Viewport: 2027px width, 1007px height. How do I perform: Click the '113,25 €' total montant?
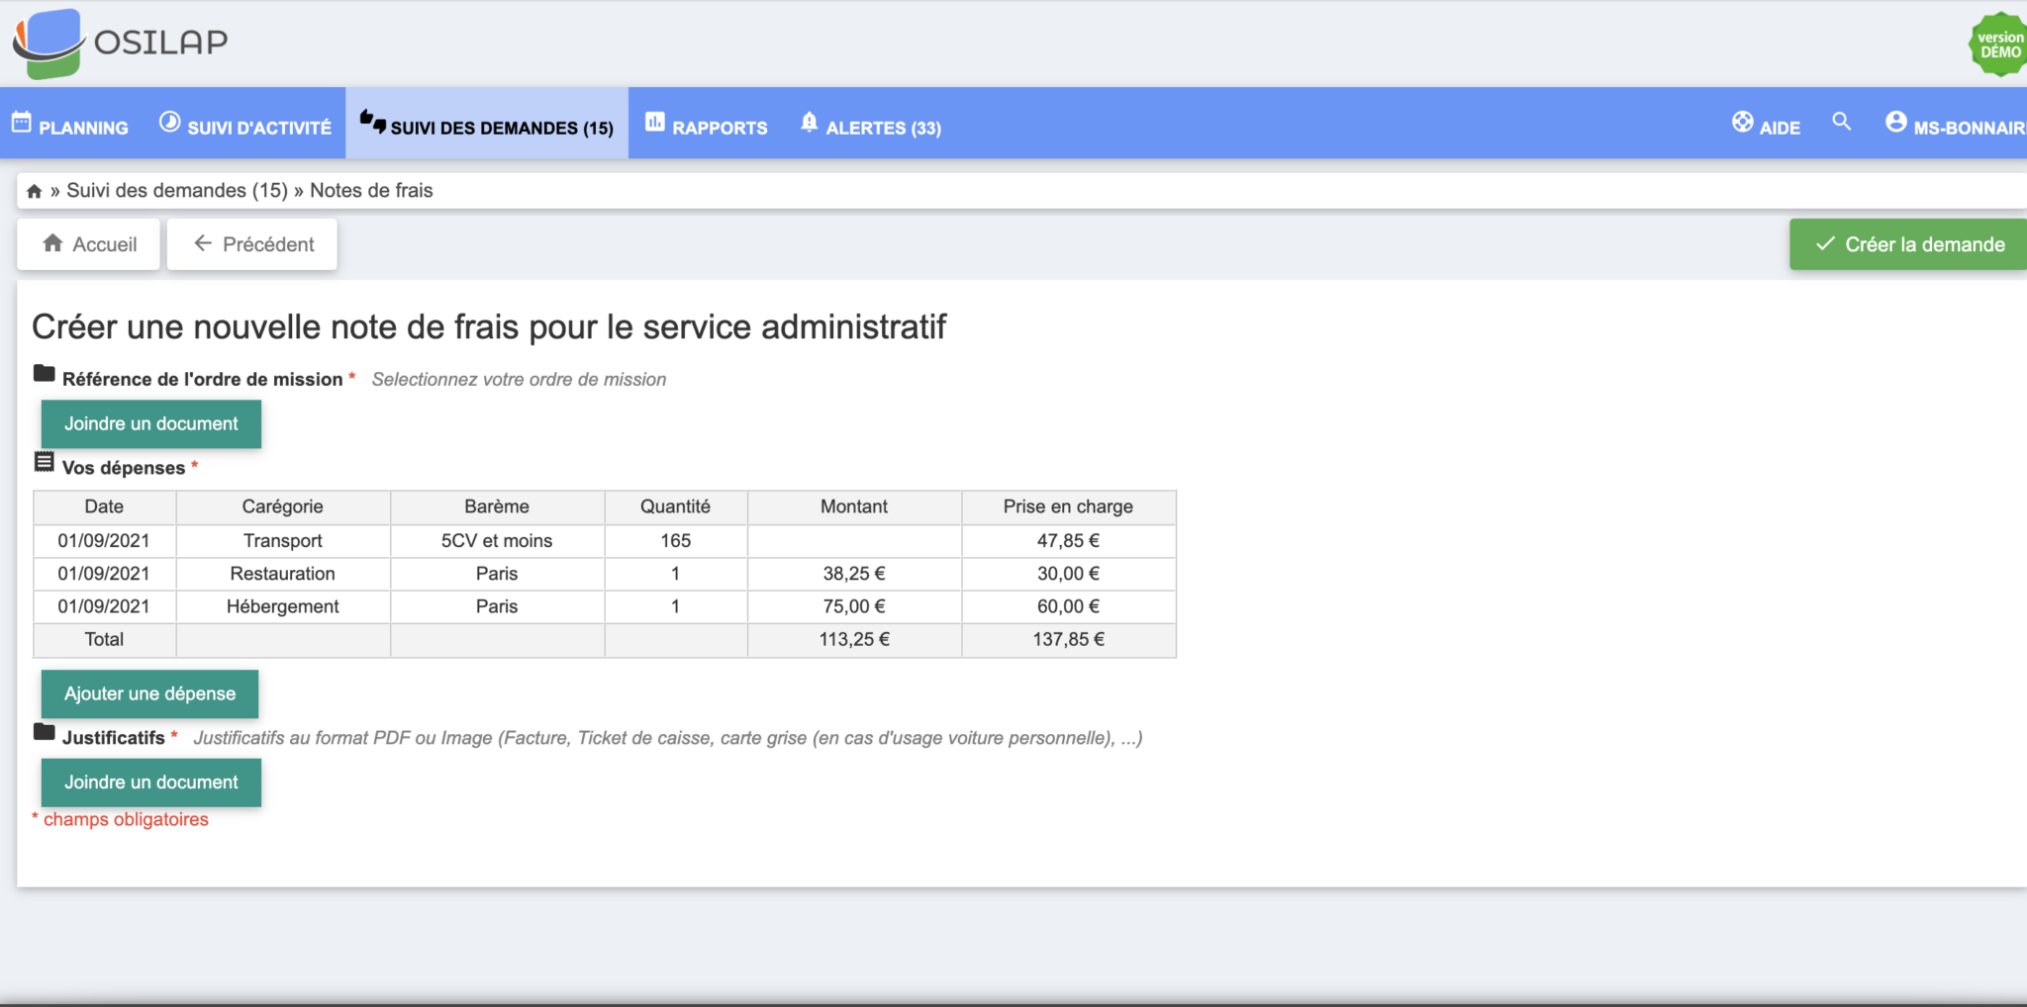tap(854, 639)
